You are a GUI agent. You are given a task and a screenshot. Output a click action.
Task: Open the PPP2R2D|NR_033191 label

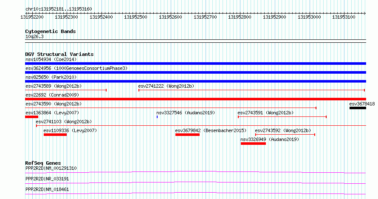47,179
